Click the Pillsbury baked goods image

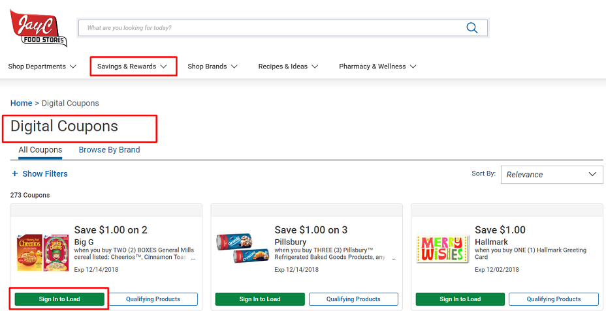(243, 249)
